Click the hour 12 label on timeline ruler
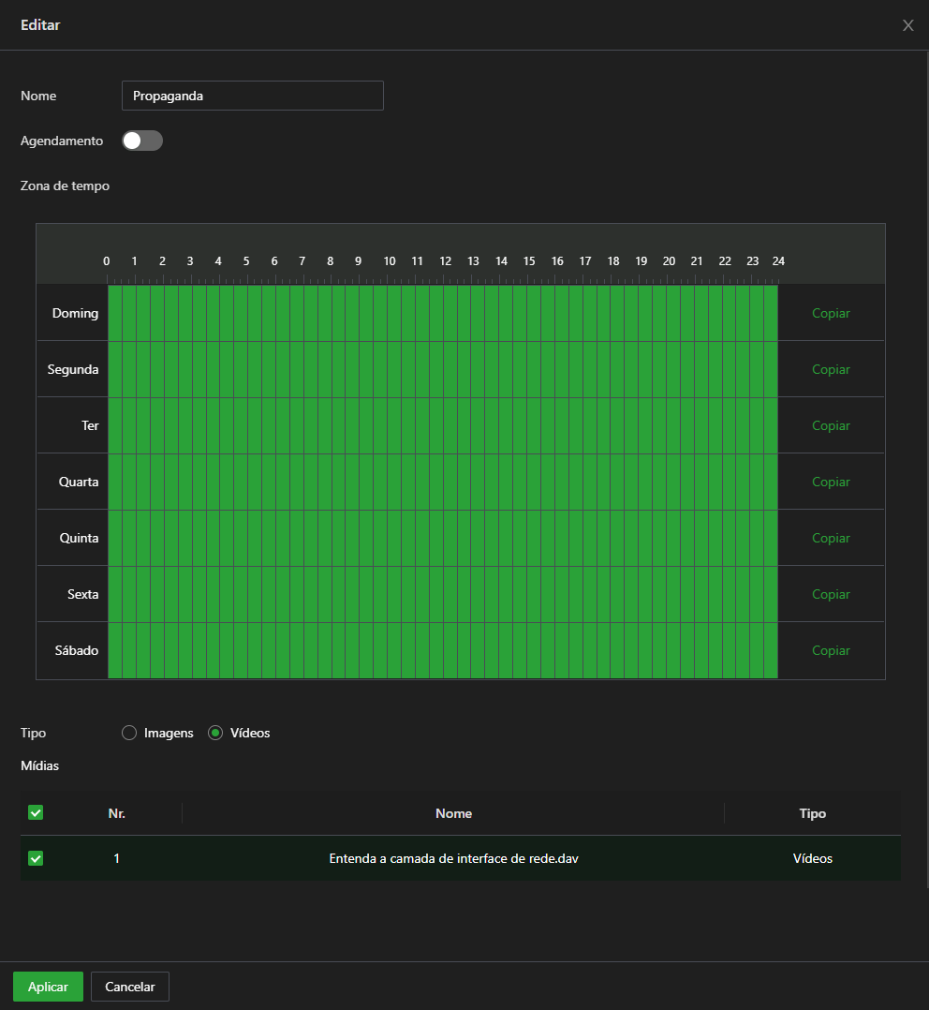The image size is (929, 1010). pos(446,260)
